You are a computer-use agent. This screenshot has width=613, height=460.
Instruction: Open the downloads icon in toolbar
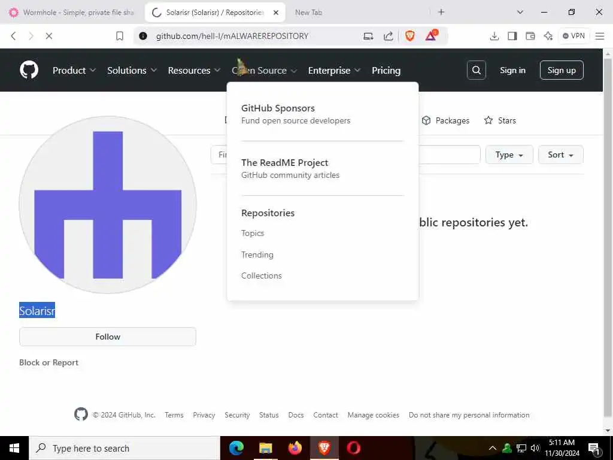click(494, 36)
